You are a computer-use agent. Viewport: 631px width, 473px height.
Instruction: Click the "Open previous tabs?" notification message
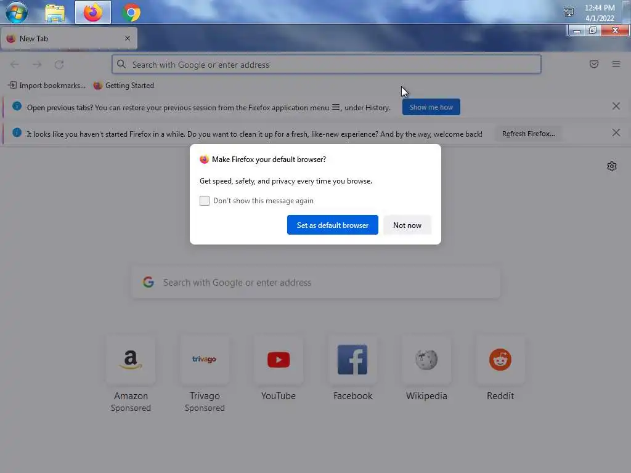click(208, 108)
